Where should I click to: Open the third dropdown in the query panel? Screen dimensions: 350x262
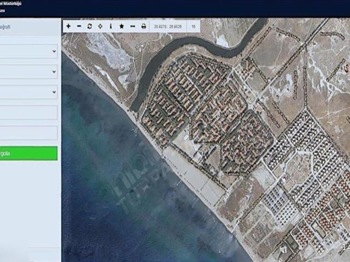[28, 92]
